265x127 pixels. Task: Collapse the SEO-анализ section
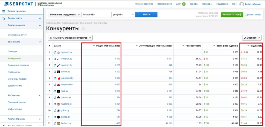40,42
